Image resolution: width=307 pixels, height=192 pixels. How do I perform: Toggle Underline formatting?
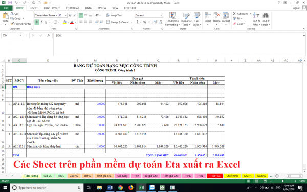(46, 22)
